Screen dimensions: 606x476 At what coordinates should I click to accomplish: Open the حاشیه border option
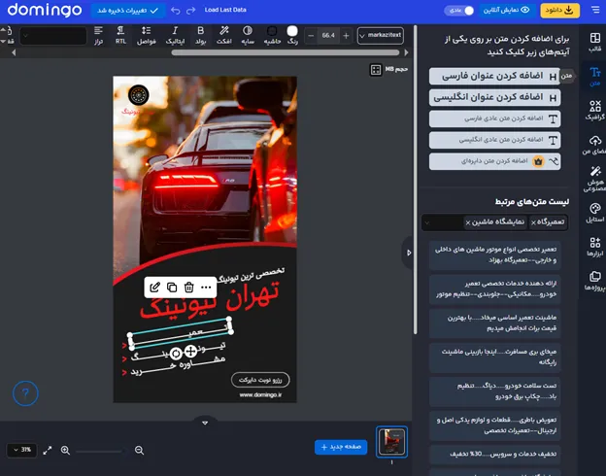pos(272,35)
